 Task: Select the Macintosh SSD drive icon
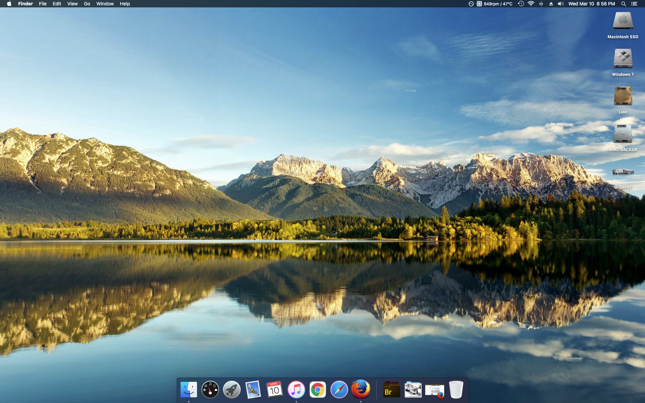623,21
